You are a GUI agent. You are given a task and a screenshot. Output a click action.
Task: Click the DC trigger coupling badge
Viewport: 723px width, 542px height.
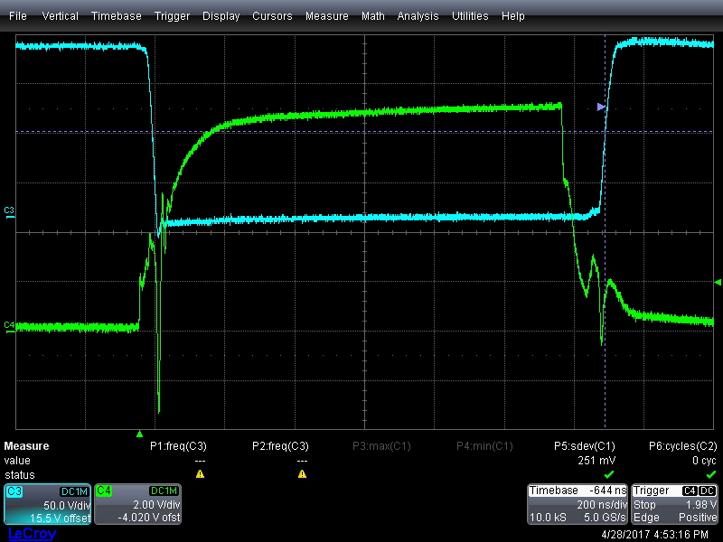click(707, 491)
